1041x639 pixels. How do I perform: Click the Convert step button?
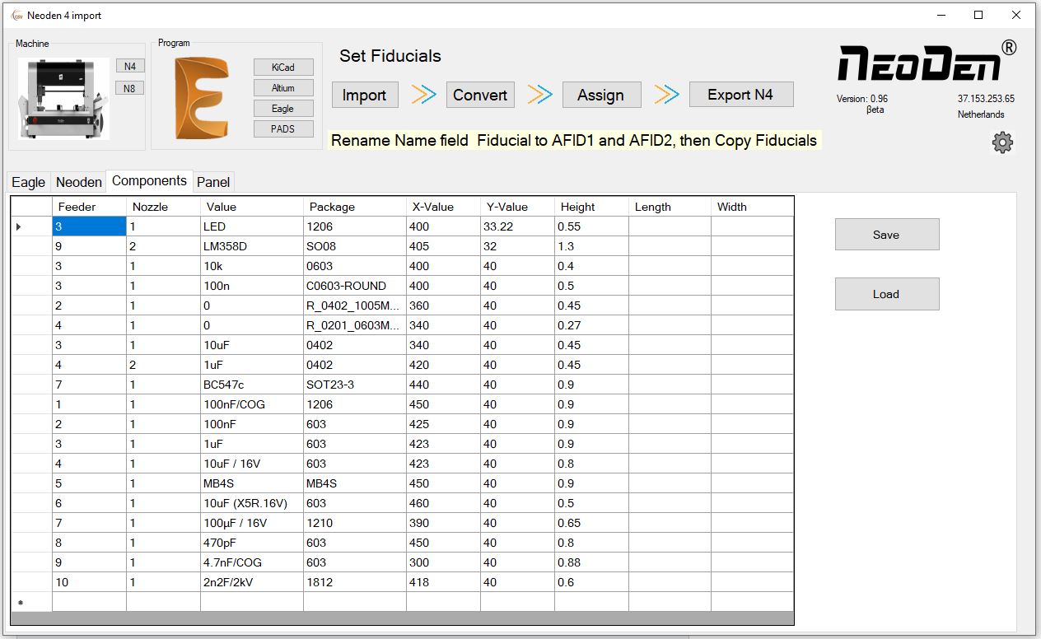point(480,95)
